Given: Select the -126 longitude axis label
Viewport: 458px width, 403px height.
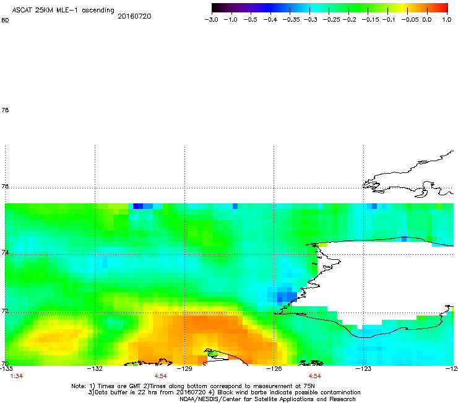Looking at the screenshot, I should (274, 368).
